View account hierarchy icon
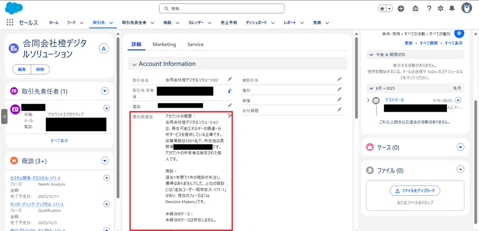The image size is (479, 231). tap(104, 49)
